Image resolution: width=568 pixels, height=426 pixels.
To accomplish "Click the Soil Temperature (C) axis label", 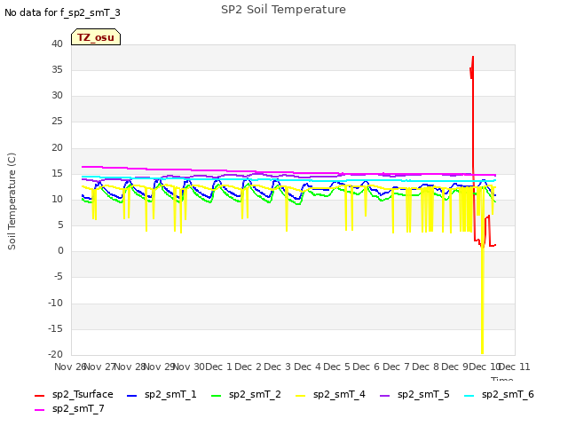I will 12,201.
